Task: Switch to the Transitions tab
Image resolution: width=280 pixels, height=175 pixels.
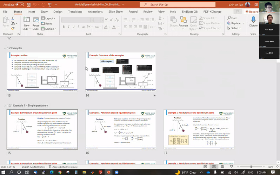Action: pyautogui.click(x=75, y=12)
